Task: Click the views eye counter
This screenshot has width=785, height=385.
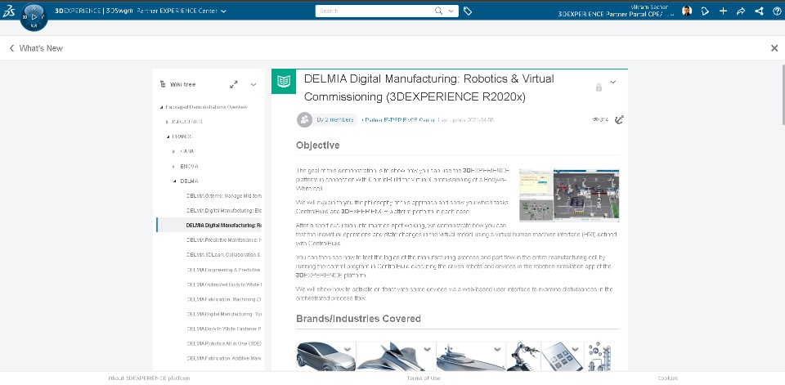Action: pos(600,119)
